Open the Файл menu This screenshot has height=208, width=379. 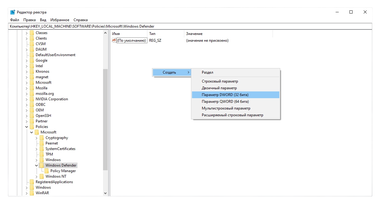click(x=14, y=20)
